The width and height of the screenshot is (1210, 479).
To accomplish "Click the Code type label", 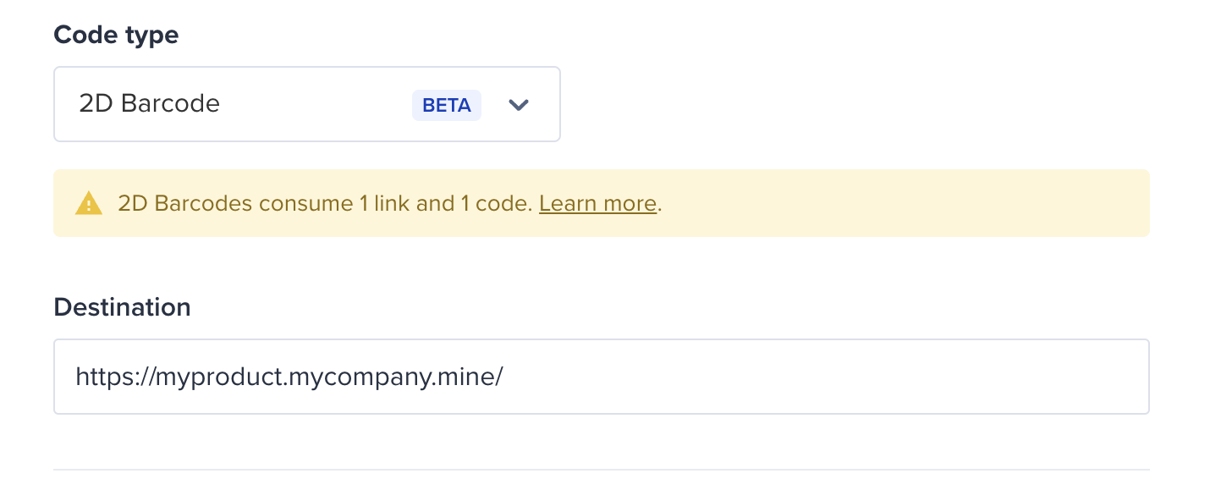I will coord(117,35).
